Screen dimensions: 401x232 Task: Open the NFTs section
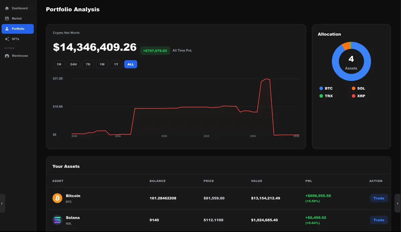click(18, 39)
